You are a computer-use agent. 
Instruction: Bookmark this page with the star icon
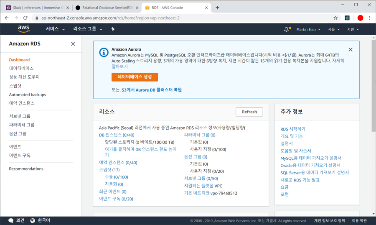pyautogui.click(x=335, y=18)
